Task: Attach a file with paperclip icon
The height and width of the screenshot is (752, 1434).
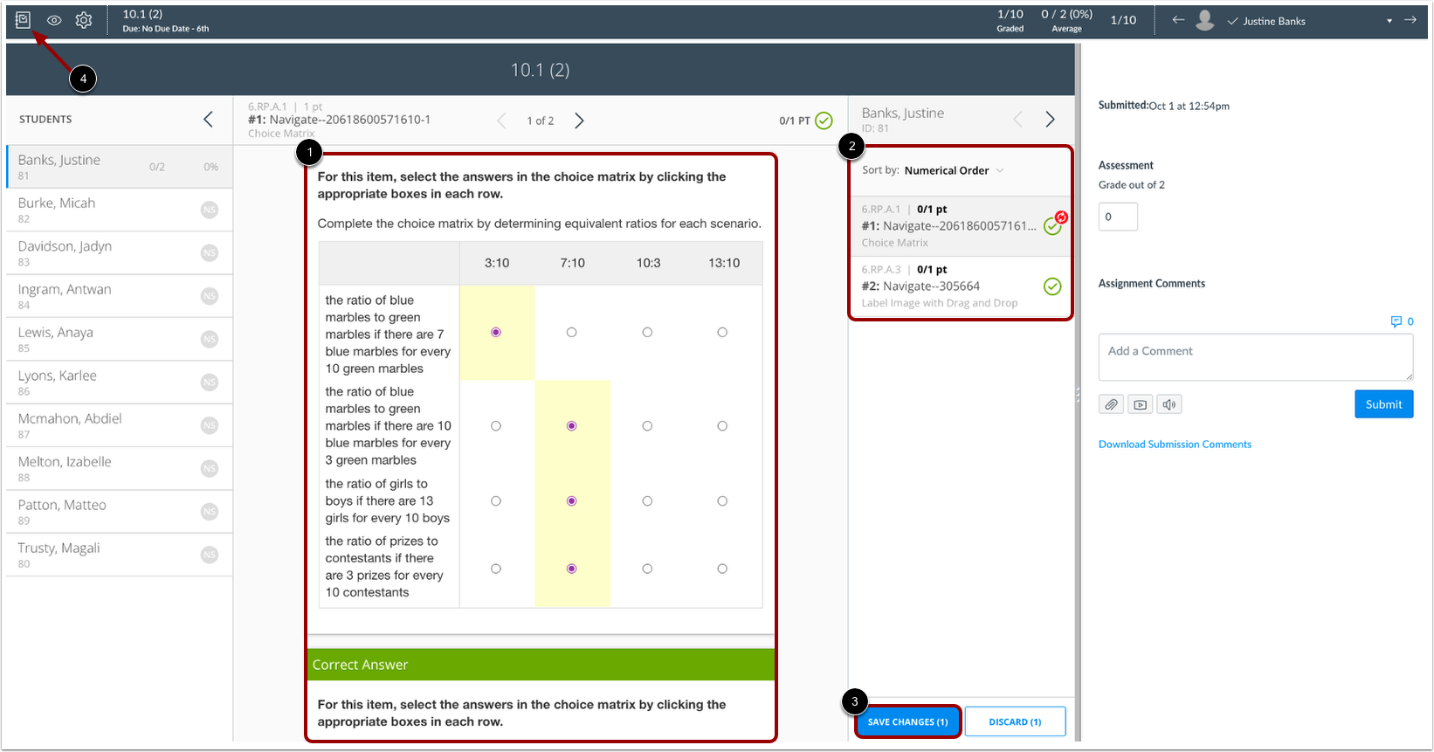Action: pos(1111,404)
